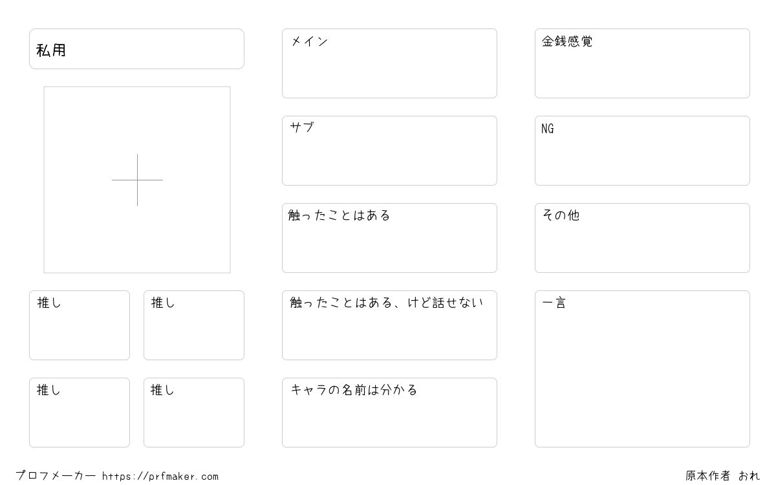The width and height of the screenshot is (776, 485).
Task: Select the NG text box
Action: pos(642,151)
